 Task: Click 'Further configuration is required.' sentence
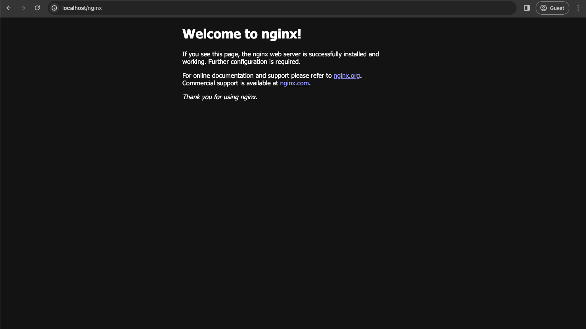tap(254, 62)
